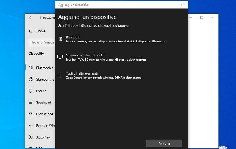The height and width of the screenshot is (149, 236).
Task: Click the Dispositivi section heading
Action: (x=37, y=54)
